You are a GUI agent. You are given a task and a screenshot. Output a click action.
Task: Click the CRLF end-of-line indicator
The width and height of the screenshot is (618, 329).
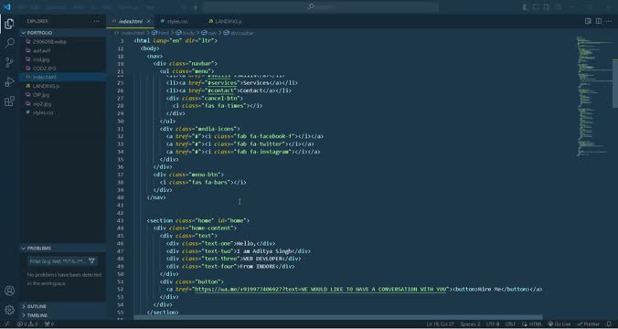coord(511,324)
